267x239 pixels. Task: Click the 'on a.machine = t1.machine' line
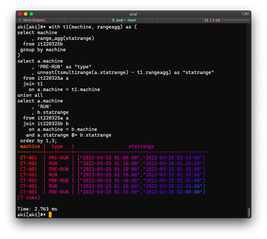point(64,90)
